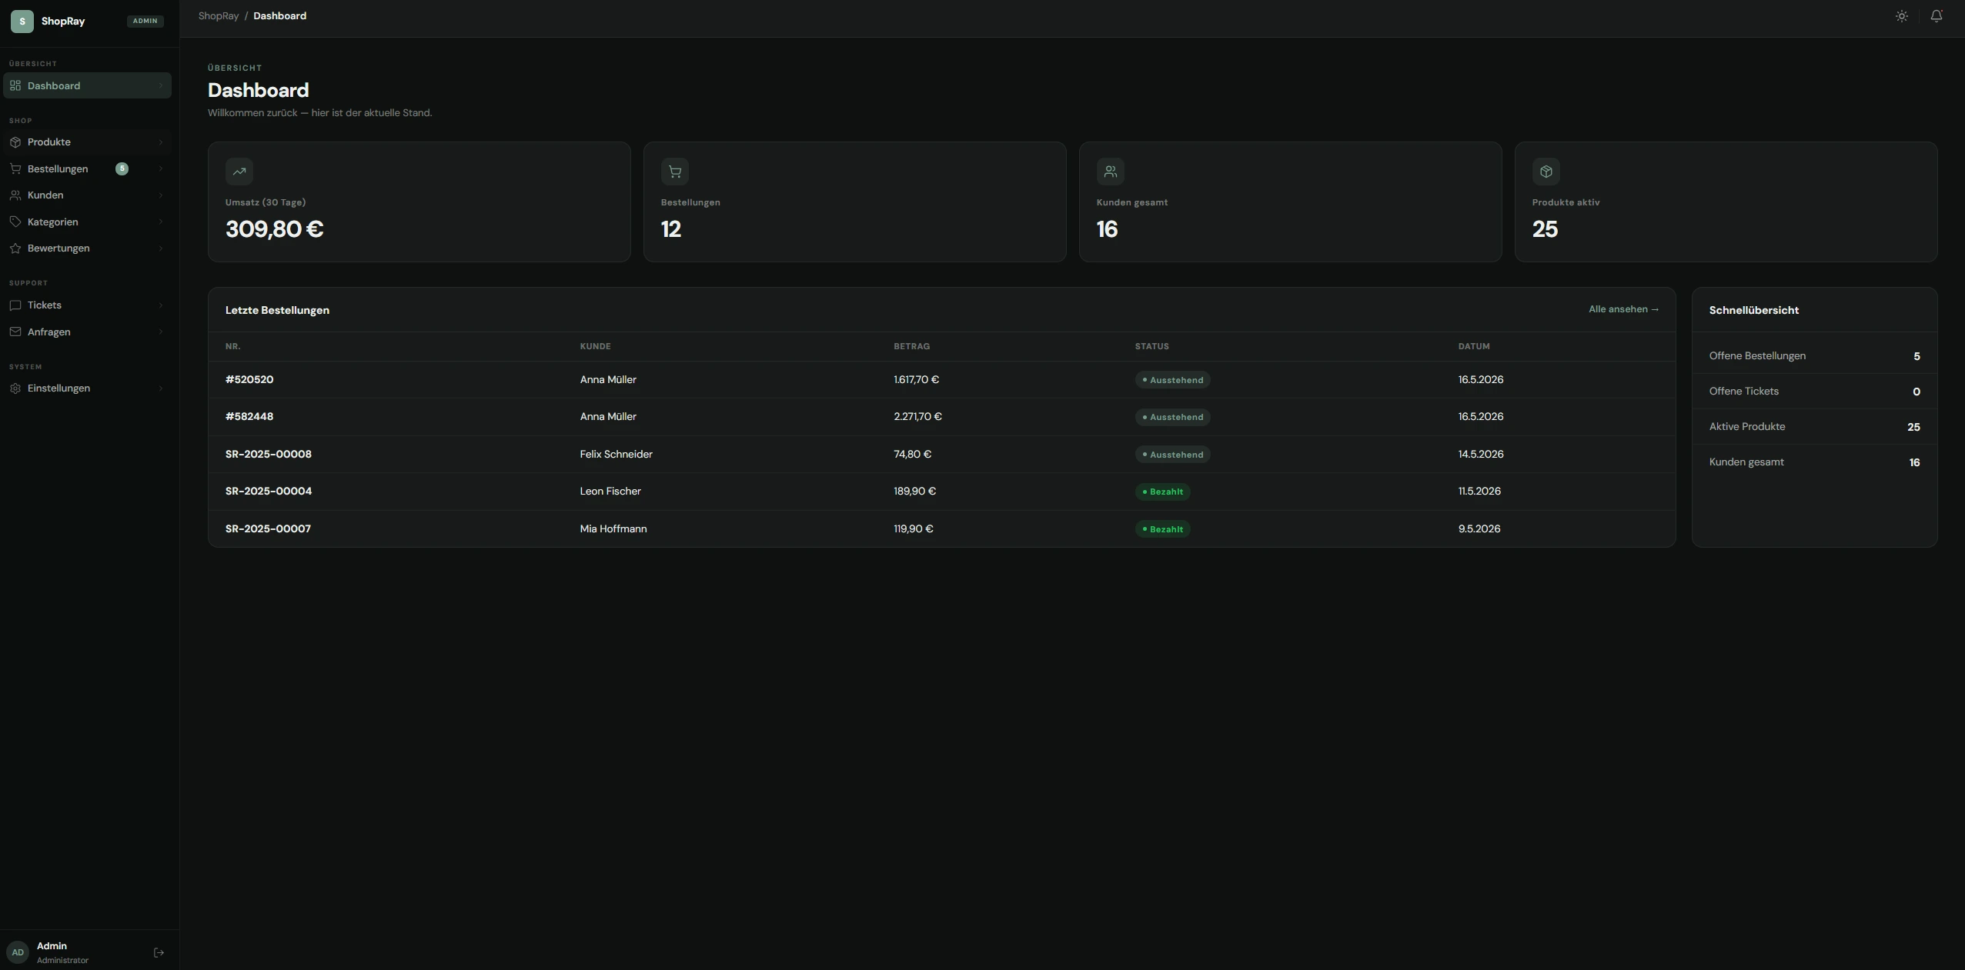Open Anfragen in the sidebar
1965x970 pixels.
coord(87,332)
